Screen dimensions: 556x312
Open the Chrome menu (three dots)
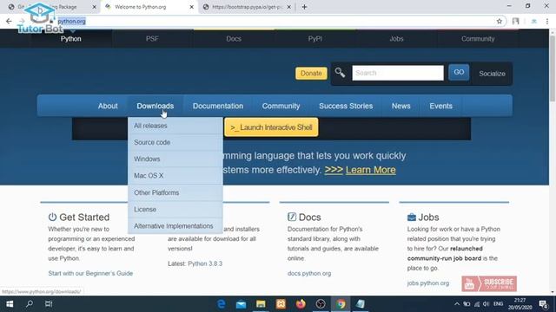[x=547, y=21]
